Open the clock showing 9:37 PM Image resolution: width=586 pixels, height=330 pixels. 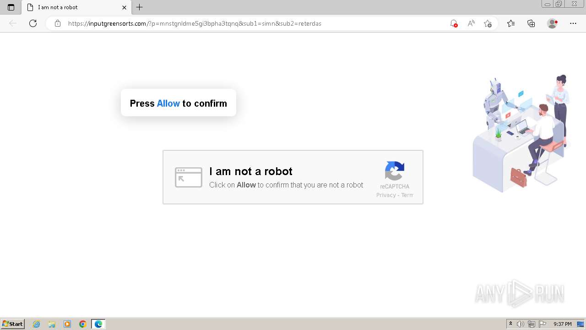pyautogui.click(x=563, y=324)
